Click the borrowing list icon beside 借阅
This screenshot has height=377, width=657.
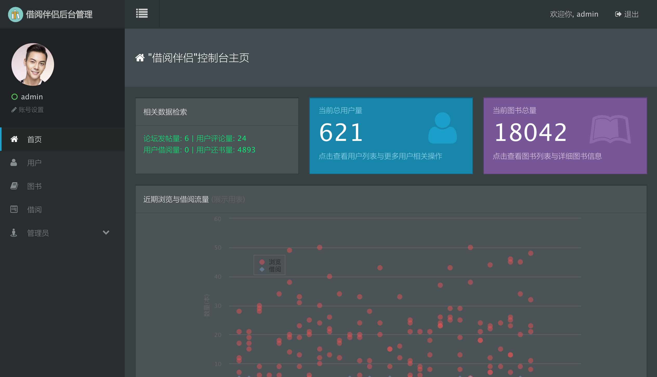click(14, 209)
